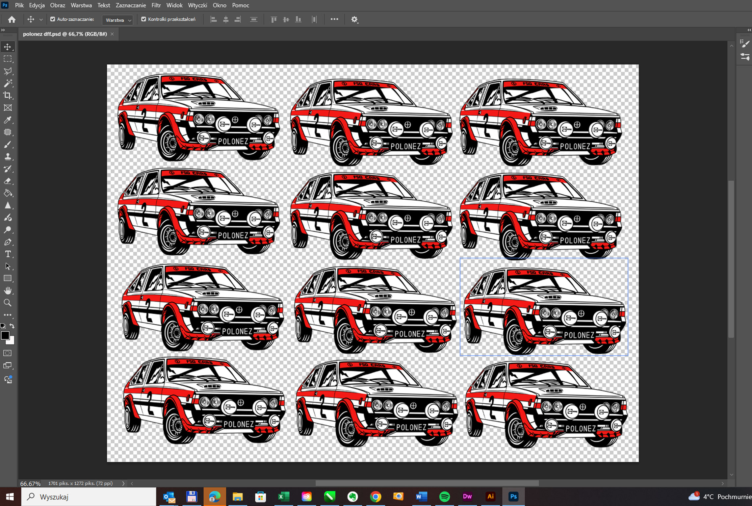Align bottom edges of layers
Image resolution: width=752 pixels, height=506 pixels.
[x=298, y=19]
